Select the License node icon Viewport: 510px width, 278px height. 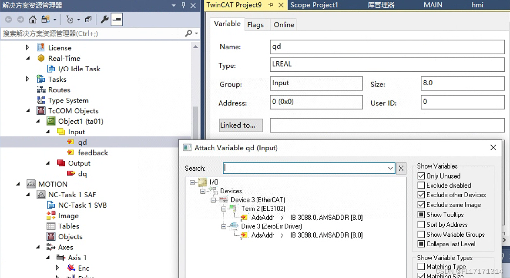coord(40,47)
